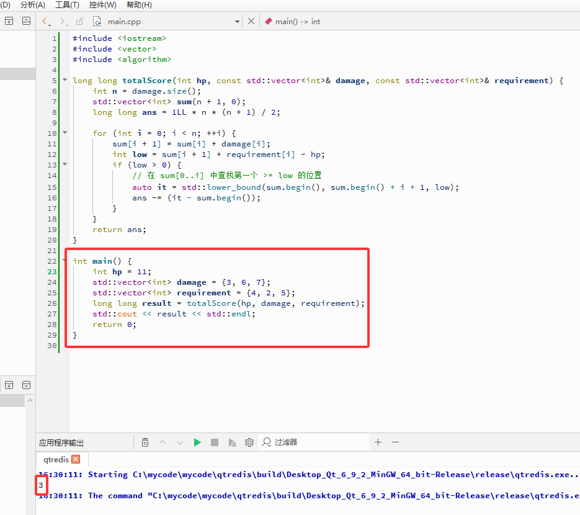Collapse the if block fold on line 13
The image size is (580, 515).
(65, 164)
